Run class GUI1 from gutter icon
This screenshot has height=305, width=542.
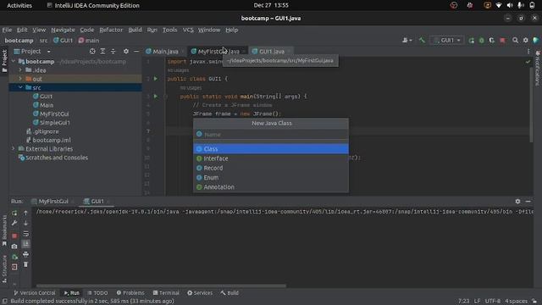click(156, 79)
